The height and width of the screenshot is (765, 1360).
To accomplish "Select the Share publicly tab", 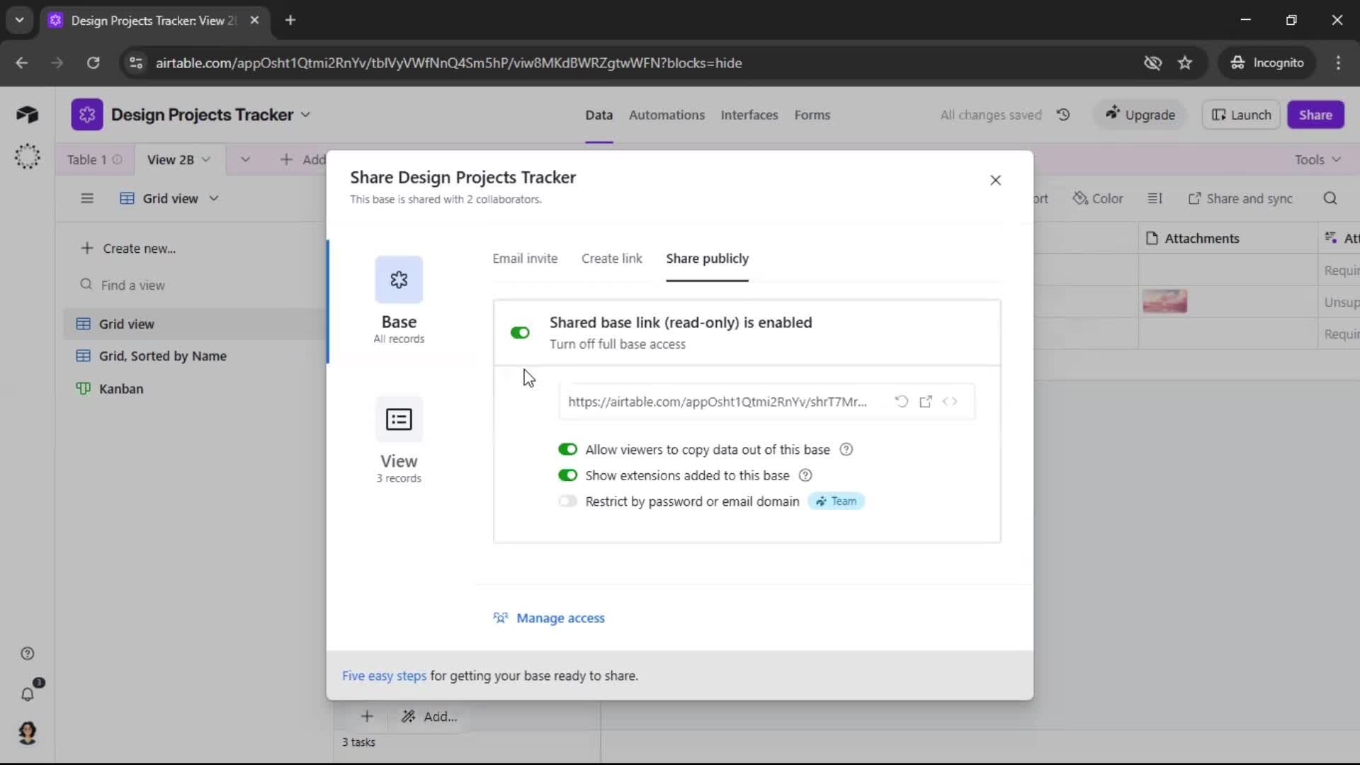I will pyautogui.click(x=707, y=259).
